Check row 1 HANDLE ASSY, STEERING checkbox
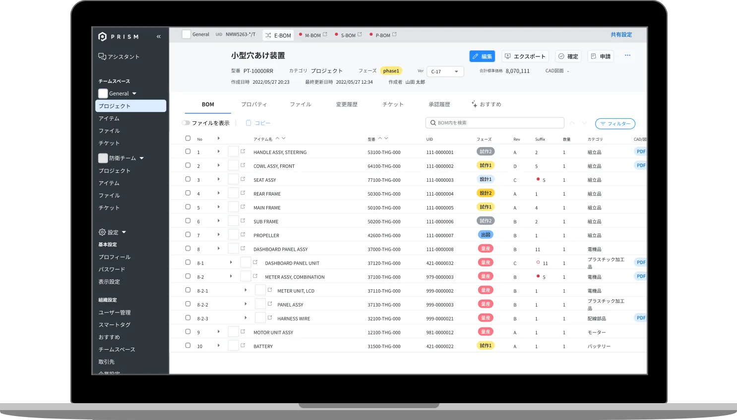737x420 pixels. pos(188,152)
